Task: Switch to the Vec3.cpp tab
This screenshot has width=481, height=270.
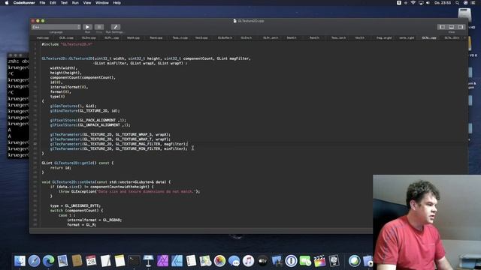Action: click(x=201, y=38)
